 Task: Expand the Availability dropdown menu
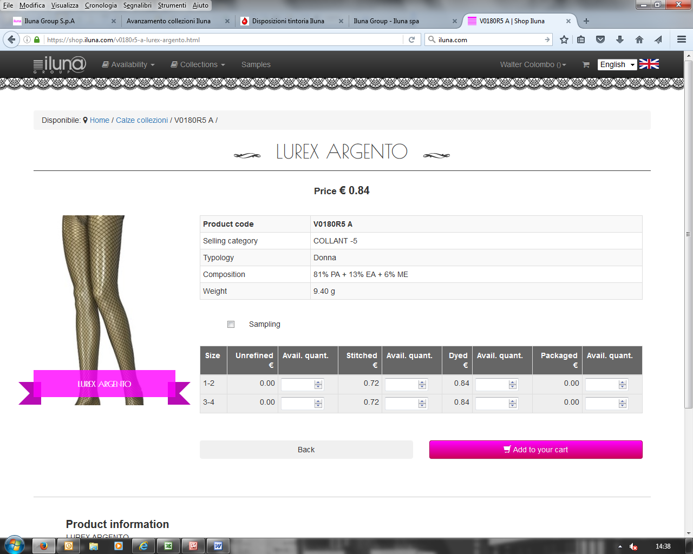click(x=129, y=64)
